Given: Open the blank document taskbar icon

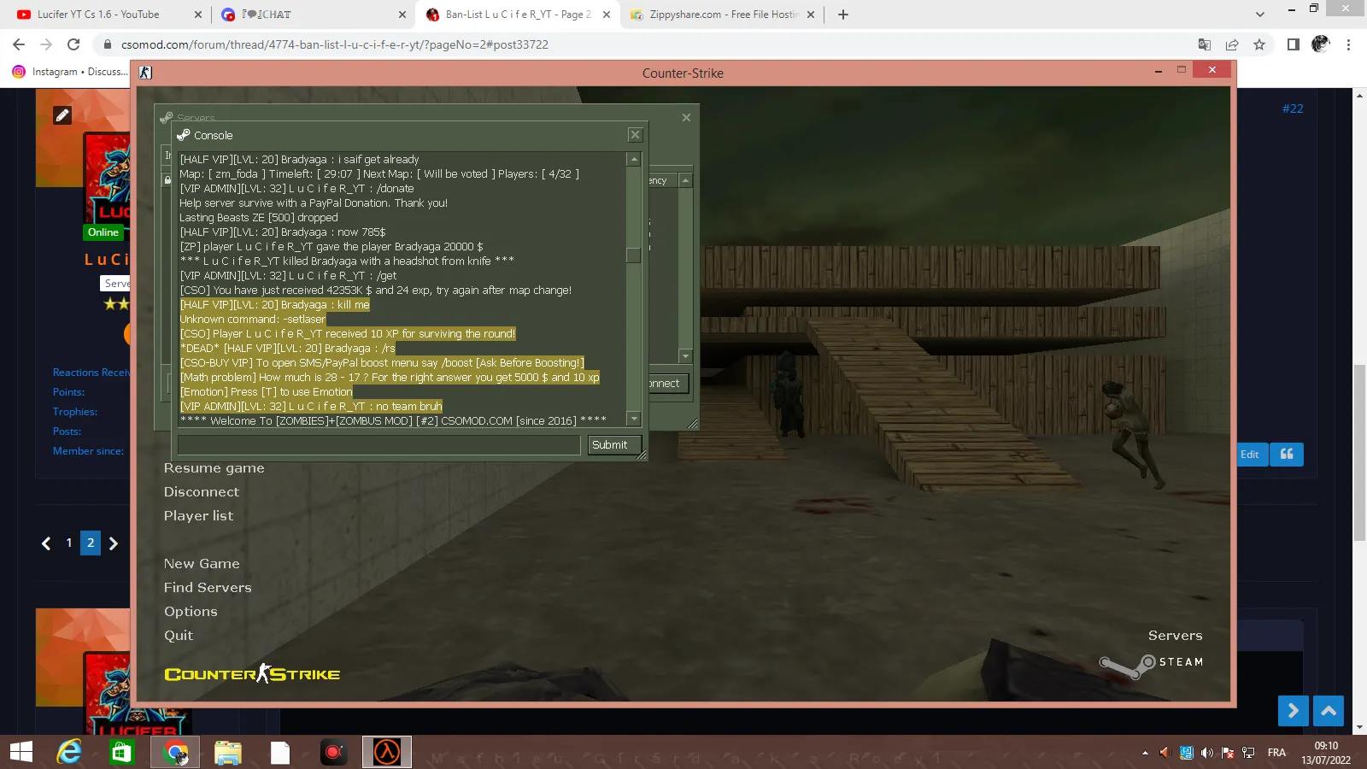Looking at the screenshot, I should [280, 753].
